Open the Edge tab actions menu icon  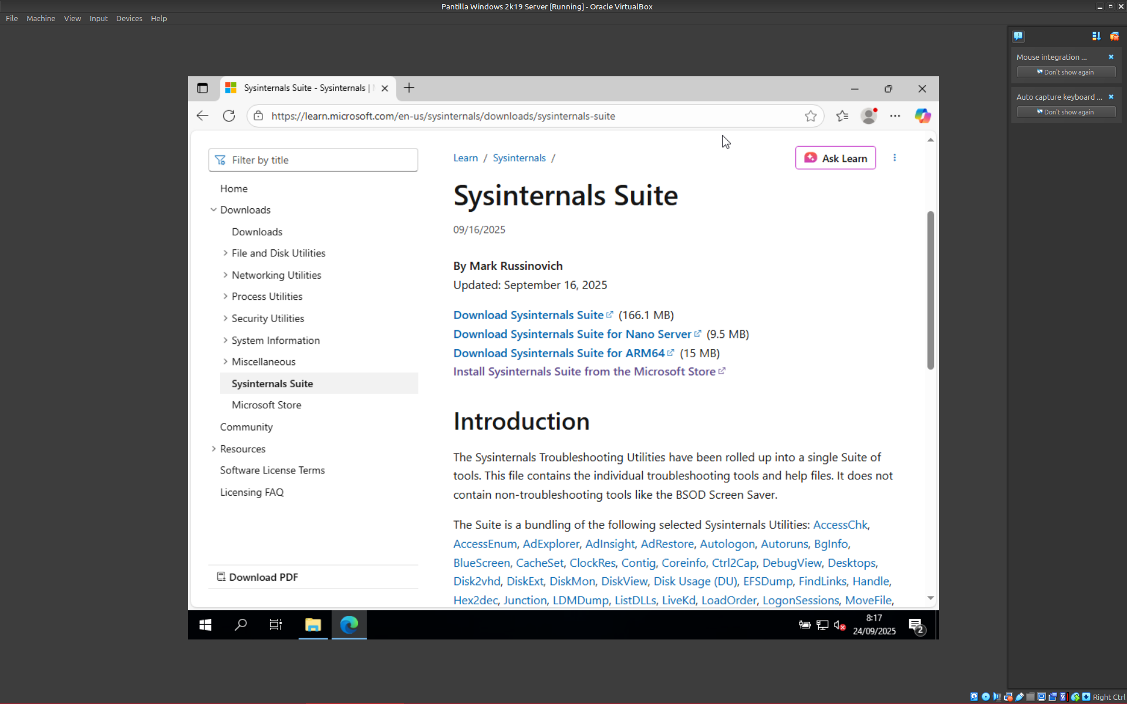coord(203,88)
